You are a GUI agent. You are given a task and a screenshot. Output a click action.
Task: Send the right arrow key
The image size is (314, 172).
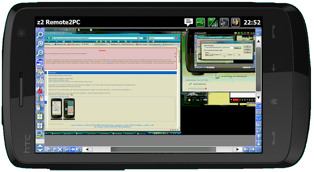click(x=252, y=149)
